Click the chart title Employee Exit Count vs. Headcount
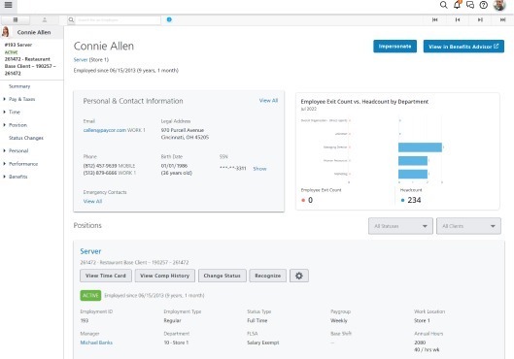Image resolution: width=514 pixels, height=359 pixels. click(364, 102)
